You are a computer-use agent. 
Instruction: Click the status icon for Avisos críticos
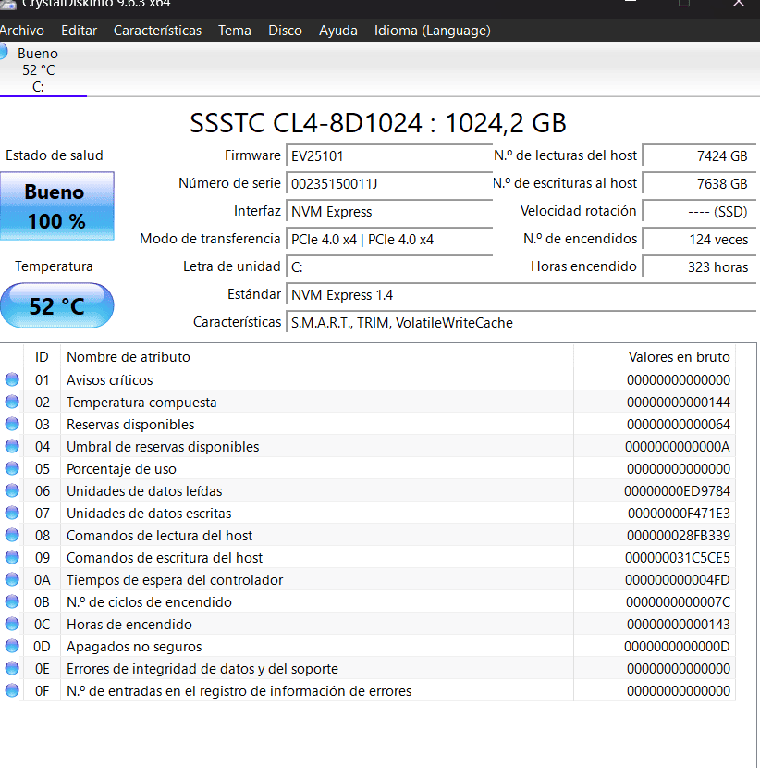pyautogui.click(x=12, y=379)
